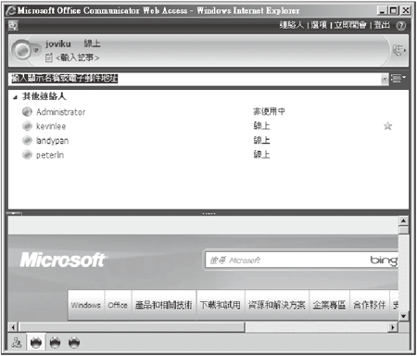The height and width of the screenshot is (356, 417).
Task: Select the landypan contact name
Action: coord(52,141)
